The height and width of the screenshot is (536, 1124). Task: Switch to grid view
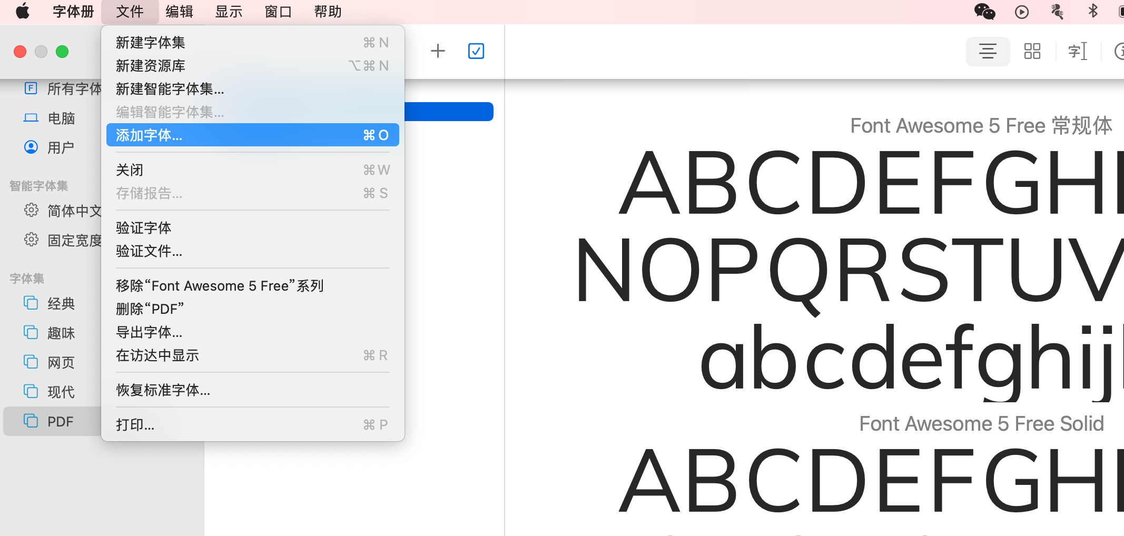1032,51
